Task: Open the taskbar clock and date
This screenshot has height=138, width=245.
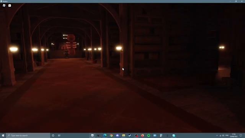Action: [x=234, y=135]
